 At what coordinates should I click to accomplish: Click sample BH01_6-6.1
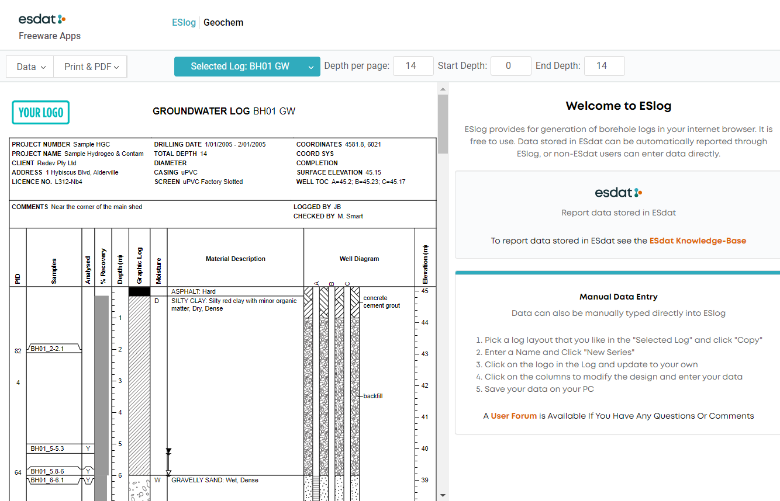pos(47,480)
